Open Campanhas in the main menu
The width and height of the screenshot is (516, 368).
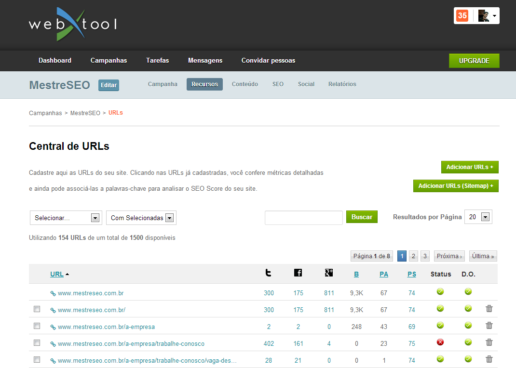click(x=109, y=61)
